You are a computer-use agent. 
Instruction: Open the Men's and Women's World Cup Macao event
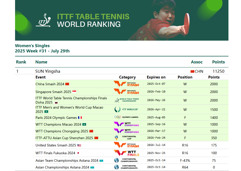tap(69, 110)
